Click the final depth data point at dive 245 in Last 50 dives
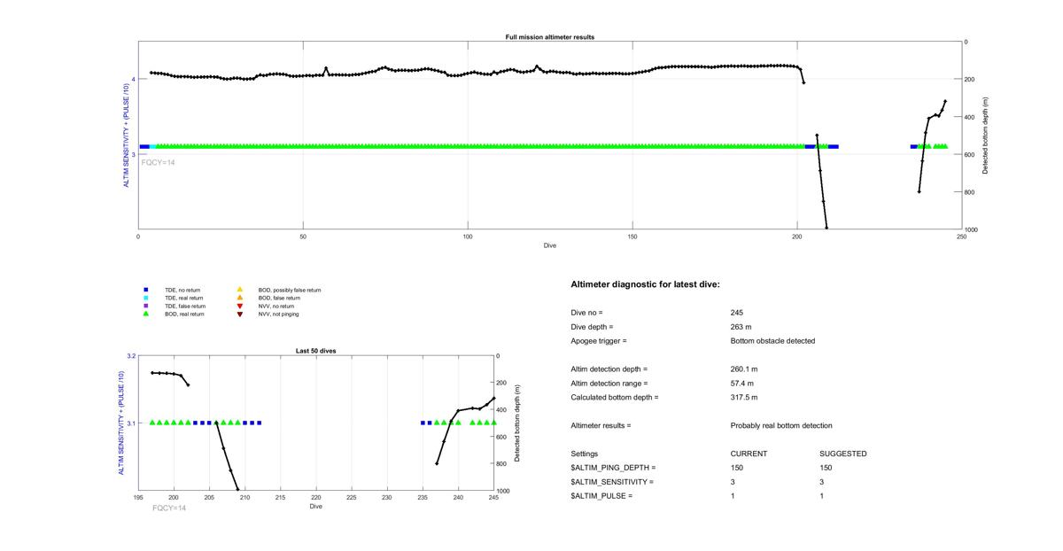 [x=493, y=399]
